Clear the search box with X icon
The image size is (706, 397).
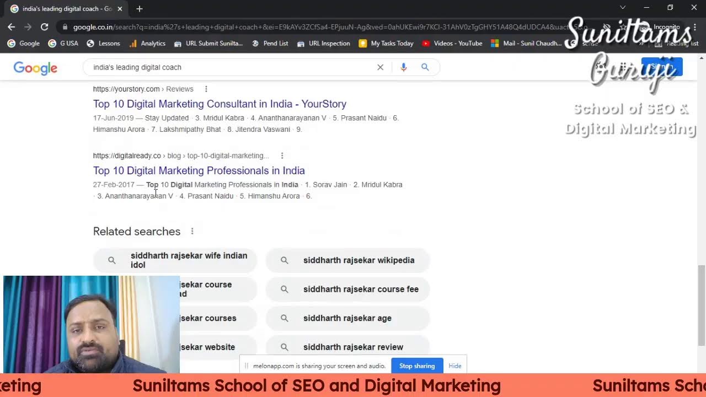[380, 67]
